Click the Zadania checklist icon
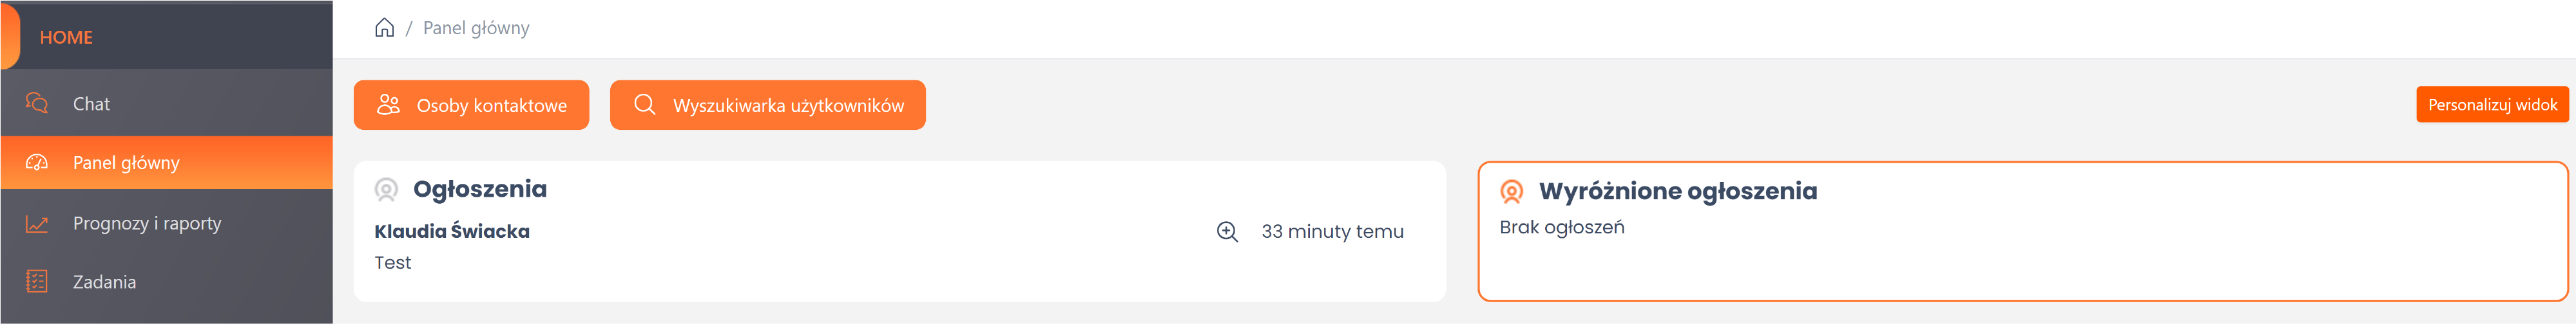 click(37, 282)
